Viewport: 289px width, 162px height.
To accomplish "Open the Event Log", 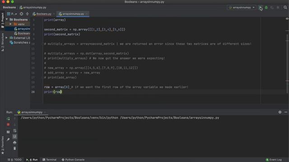I will click(274, 160).
